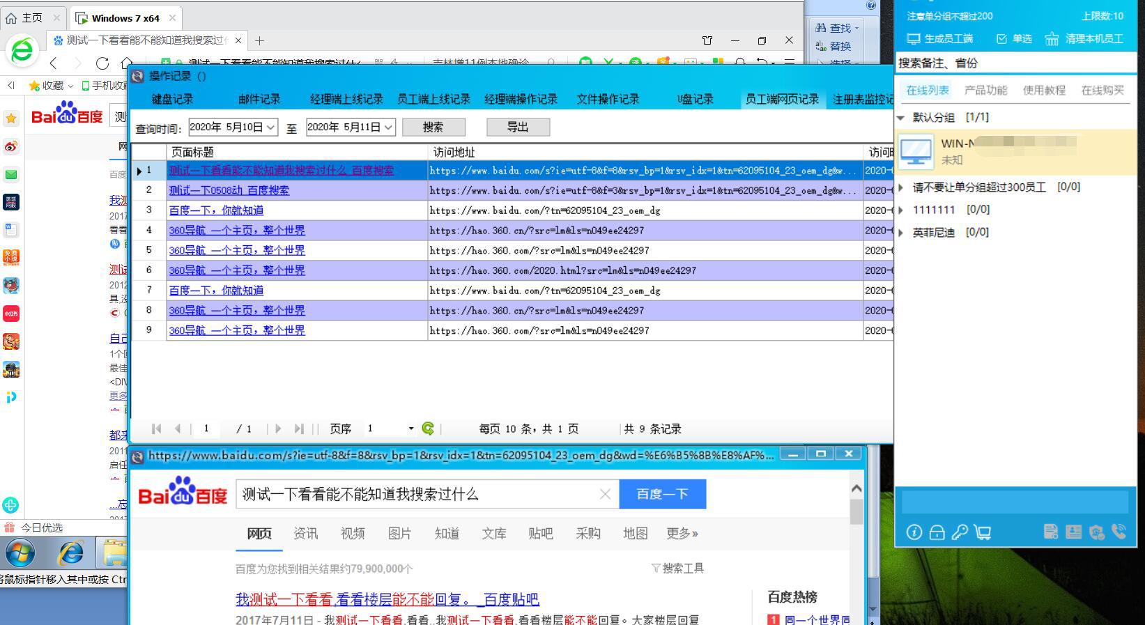The width and height of the screenshot is (1145, 625).
Task: Click the ID card contact icon
Action: tap(1073, 532)
